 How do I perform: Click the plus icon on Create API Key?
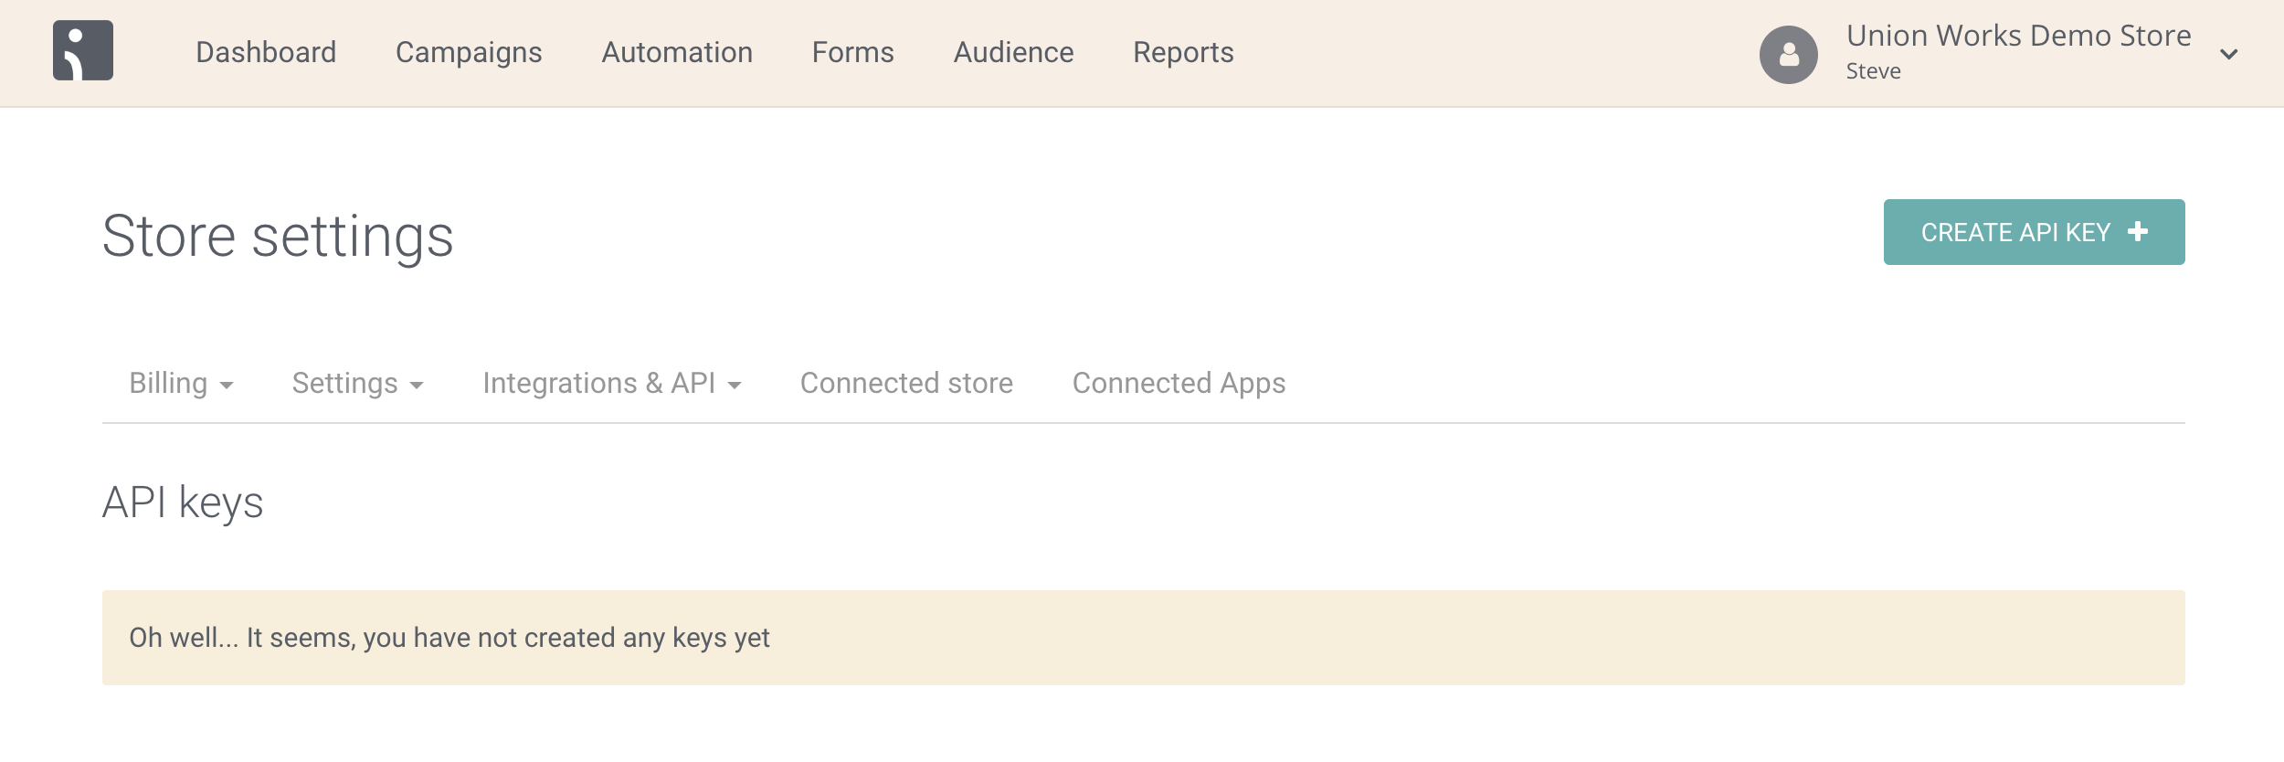[x=2137, y=232]
